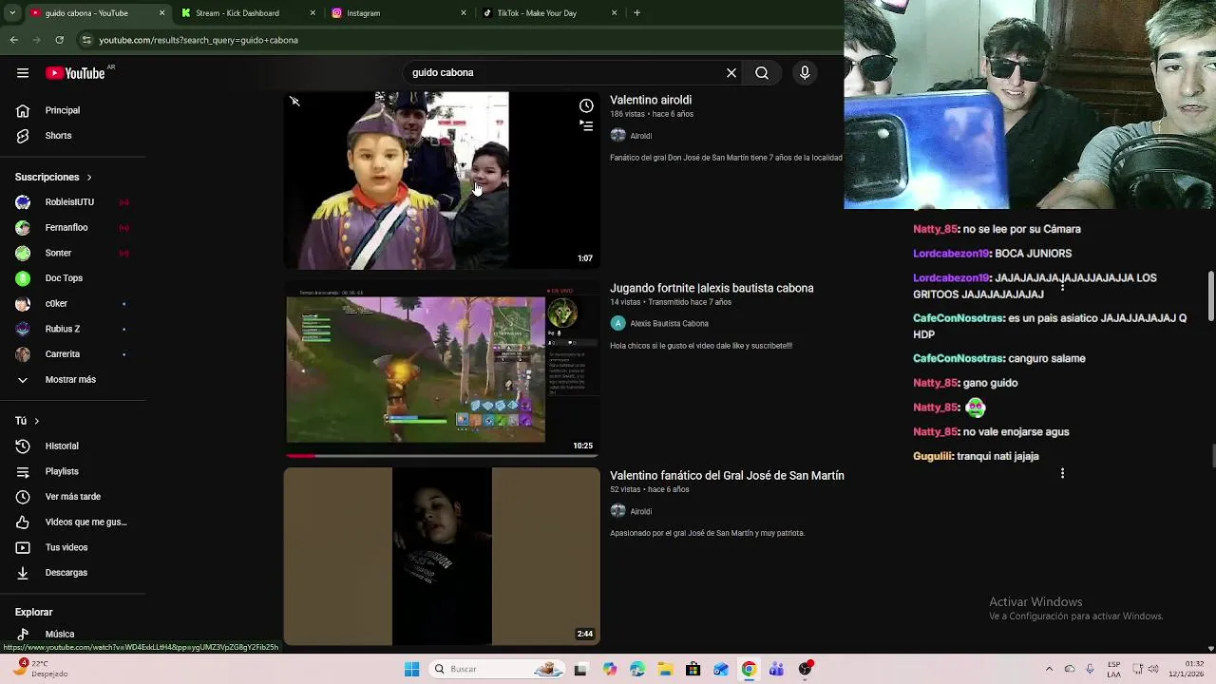Open the tab search dropdown arrow
The height and width of the screenshot is (684, 1216).
point(12,13)
